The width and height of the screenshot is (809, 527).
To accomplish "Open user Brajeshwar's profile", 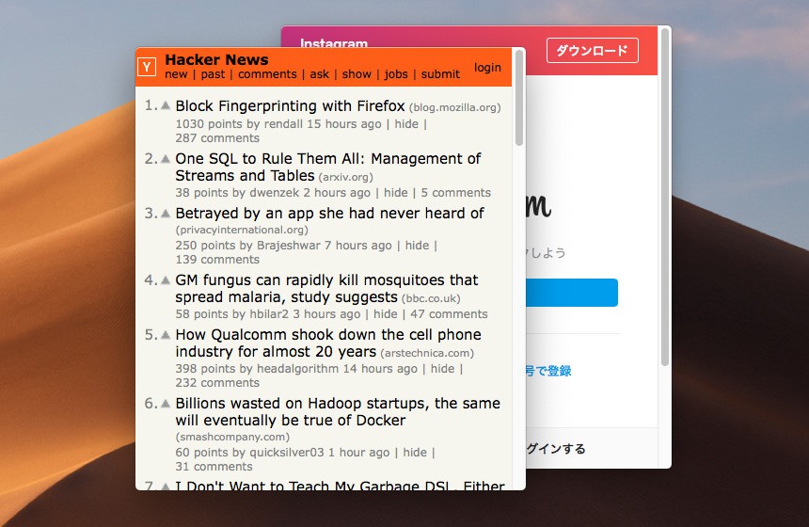I will (289, 246).
